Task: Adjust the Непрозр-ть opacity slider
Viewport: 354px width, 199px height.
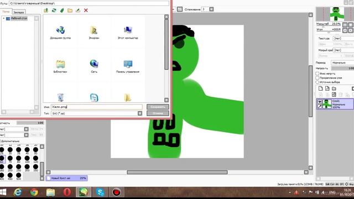Action: [342, 68]
